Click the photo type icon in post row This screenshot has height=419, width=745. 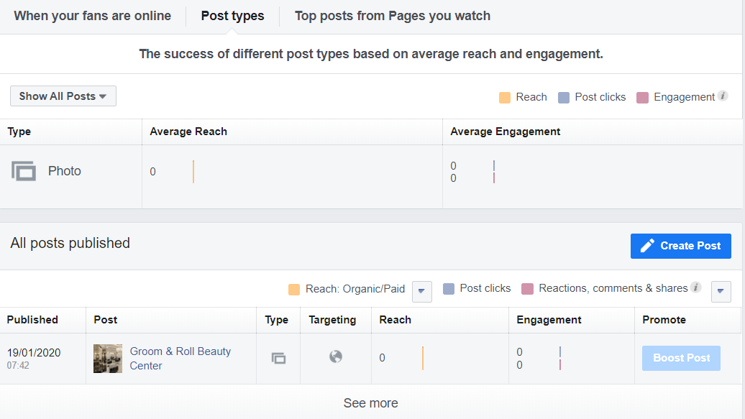[278, 358]
